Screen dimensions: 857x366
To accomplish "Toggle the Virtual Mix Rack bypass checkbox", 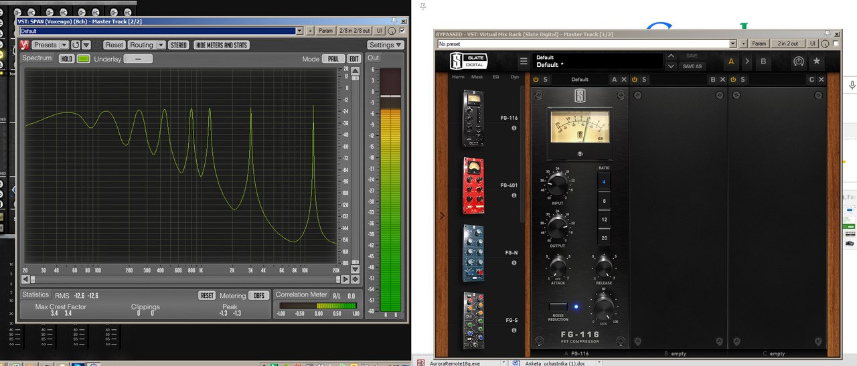I will point(835,43).
